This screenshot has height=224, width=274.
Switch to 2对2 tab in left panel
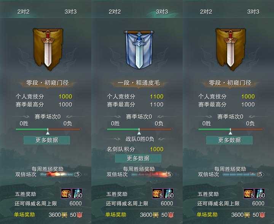(24, 12)
